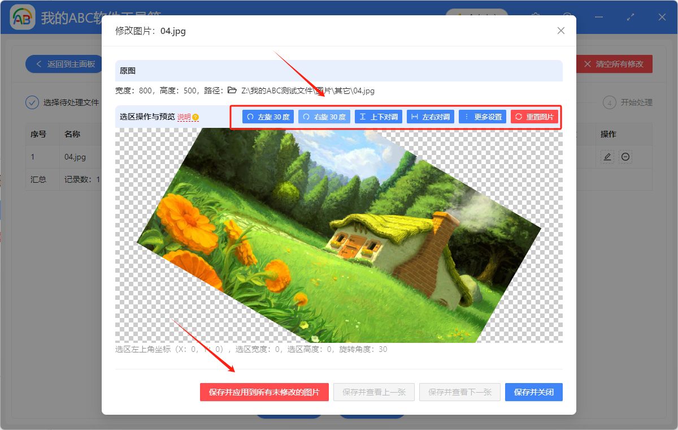The height and width of the screenshot is (430, 678).
Task: Click the remove icon for the 04.jpg row
Action: point(625,157)
